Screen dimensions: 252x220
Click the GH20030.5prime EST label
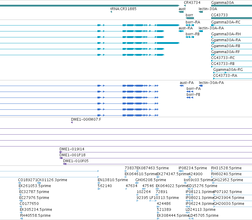(229, 204)
